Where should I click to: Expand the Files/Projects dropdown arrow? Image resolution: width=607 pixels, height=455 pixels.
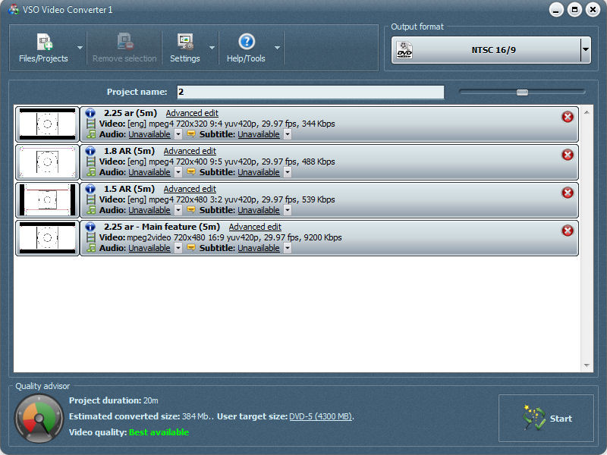(80, 48)
